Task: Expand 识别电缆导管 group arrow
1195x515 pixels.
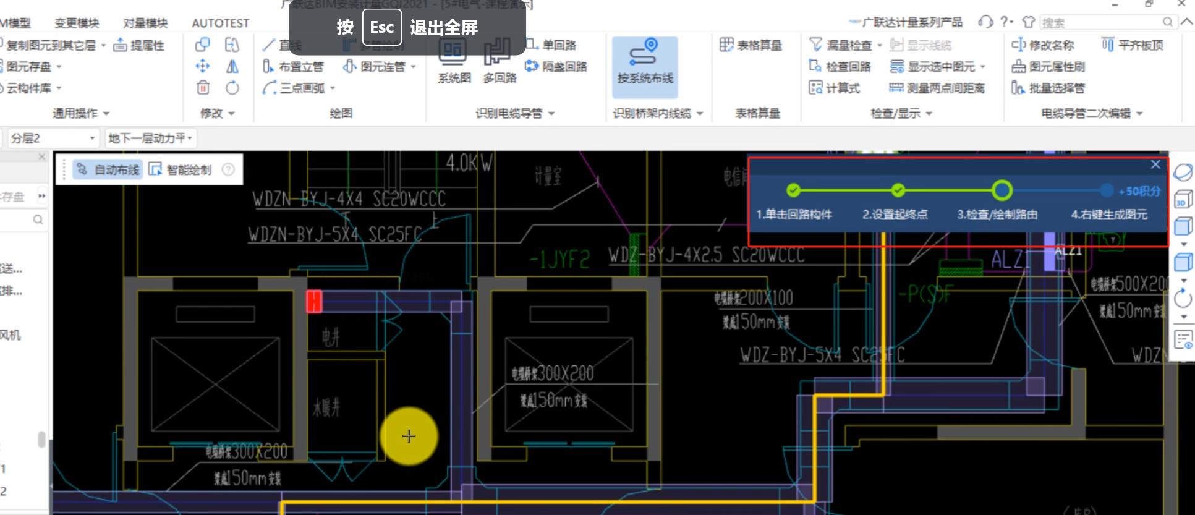Action: click(551, 114)
